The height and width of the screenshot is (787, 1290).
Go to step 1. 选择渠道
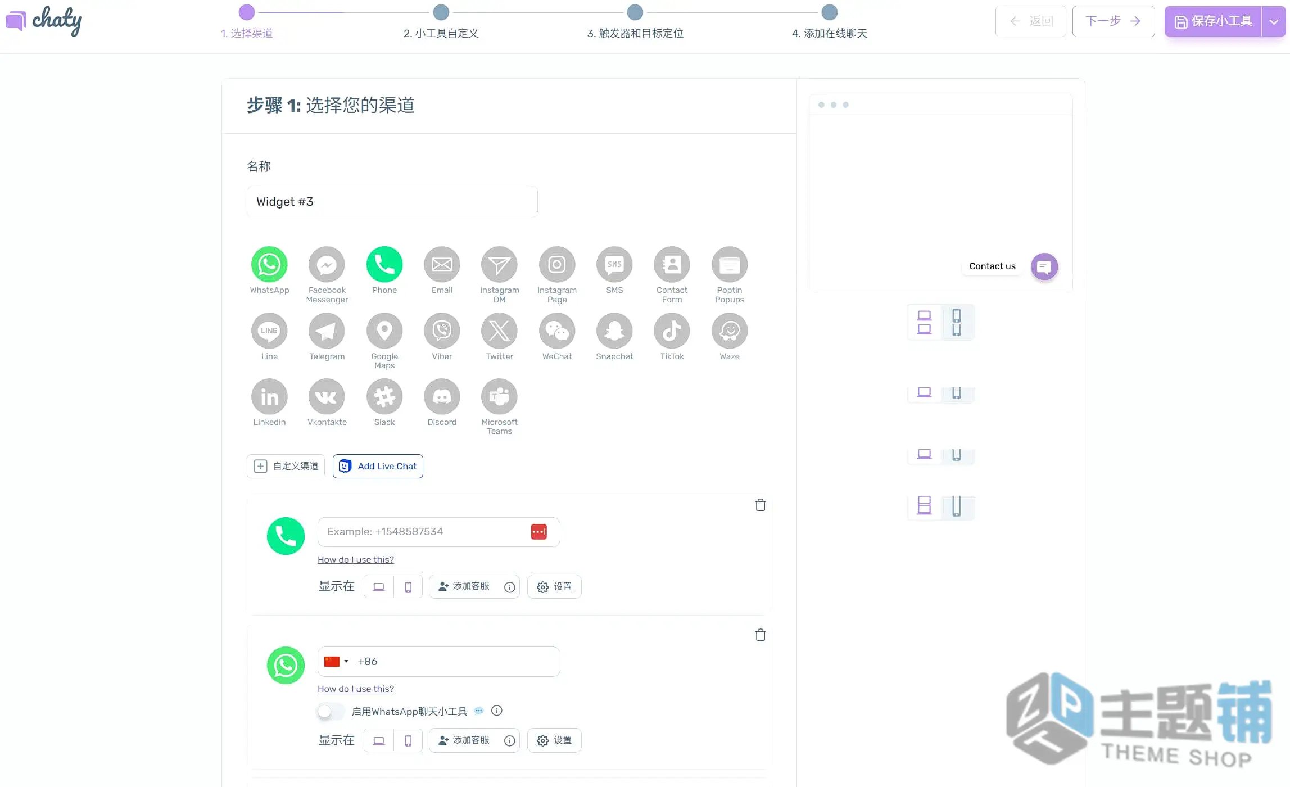[246, 33]
